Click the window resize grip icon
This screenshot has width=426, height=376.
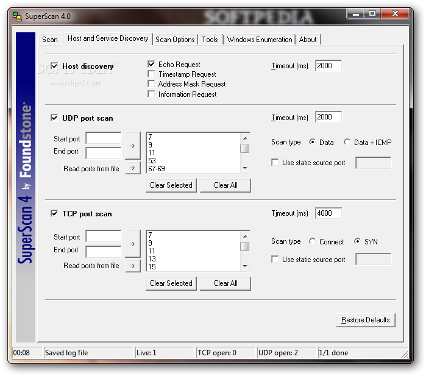click(x=405, y=354)
